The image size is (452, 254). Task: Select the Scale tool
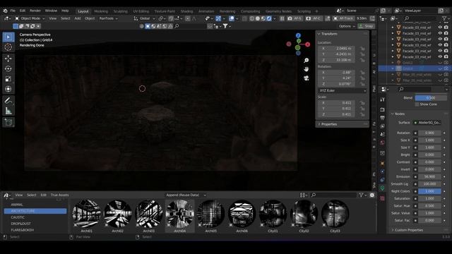(x=8, y=79)
